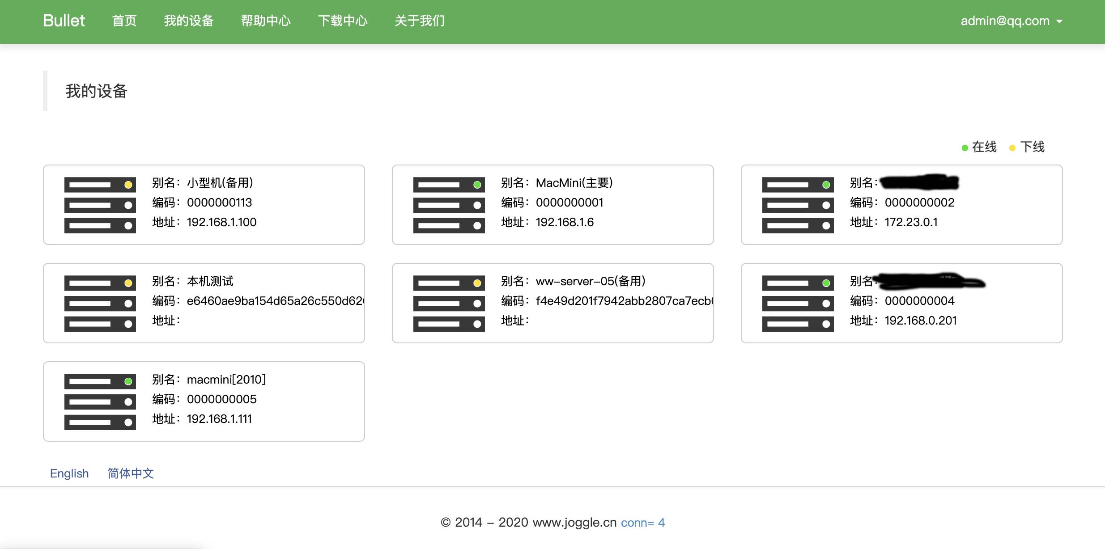Screen dimensions: 1105x549
Task: Click the Bullet brand logo
Action: point(64,21)
